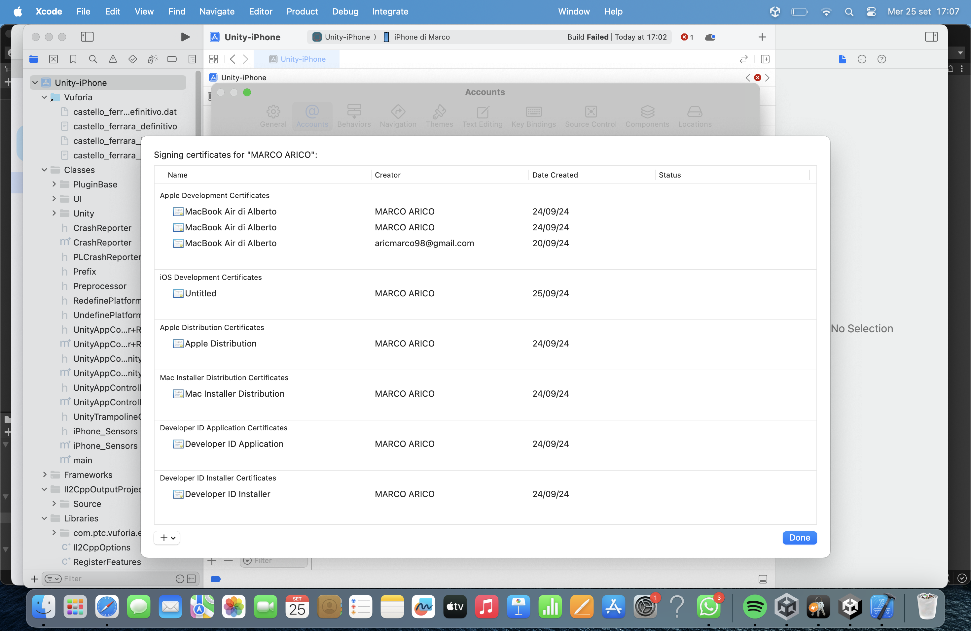Show the File inspector icon

[x=843, y=59]
